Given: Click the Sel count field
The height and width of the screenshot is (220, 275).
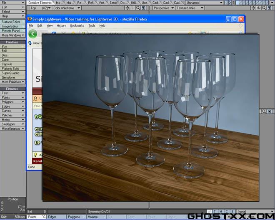Looking at the screenshot, I should [37, 212].
